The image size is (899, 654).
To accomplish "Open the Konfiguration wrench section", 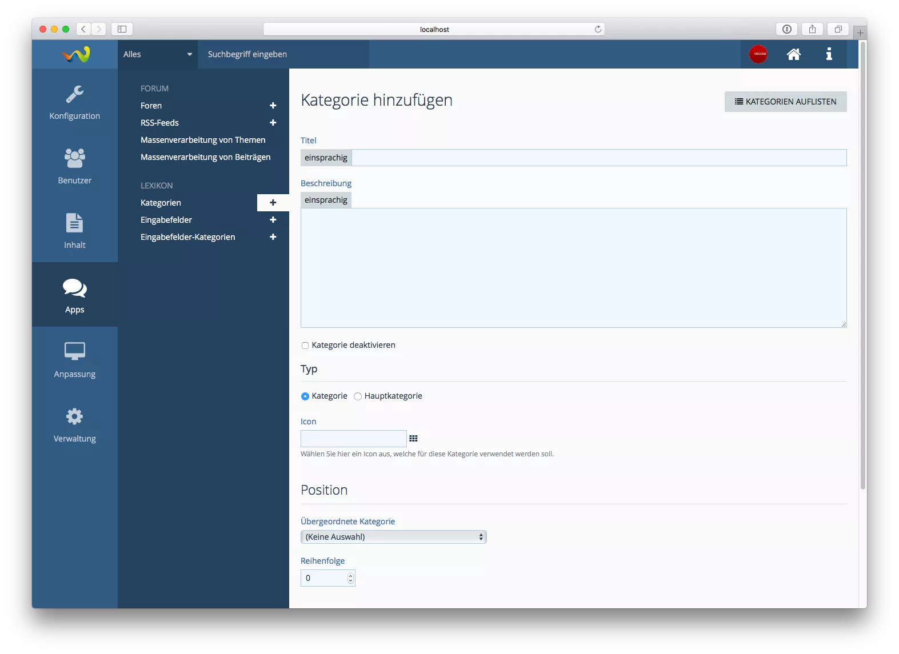I will click(74, 102).
